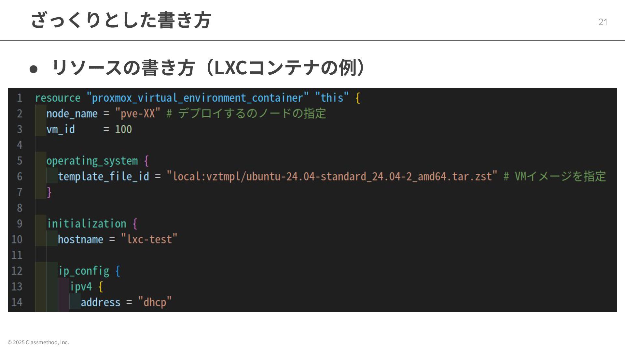Image resolution: width=625 pixels, height=352 pixels.
Task: Click the template_file_id attribute
Action: (103, 176)
